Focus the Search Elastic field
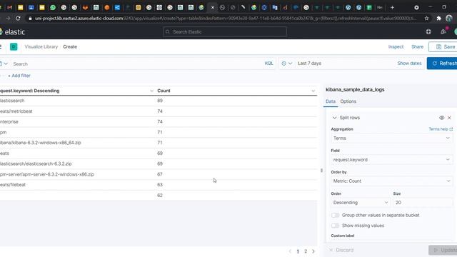Screen dimensions: 457x257 tap(225, 31)
